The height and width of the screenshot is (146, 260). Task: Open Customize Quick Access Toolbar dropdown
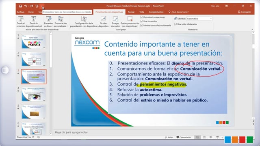(x=42, y=6)
